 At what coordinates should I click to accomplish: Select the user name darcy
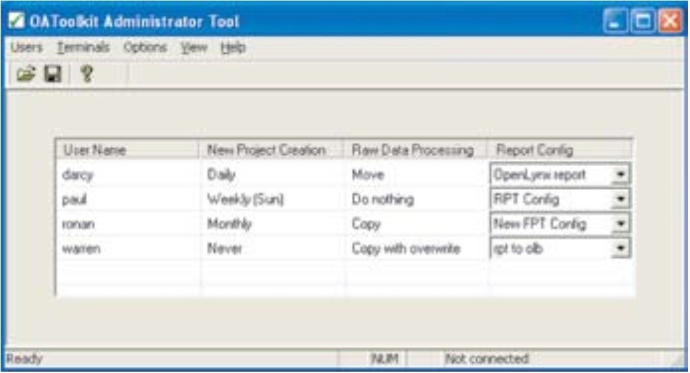78,175
